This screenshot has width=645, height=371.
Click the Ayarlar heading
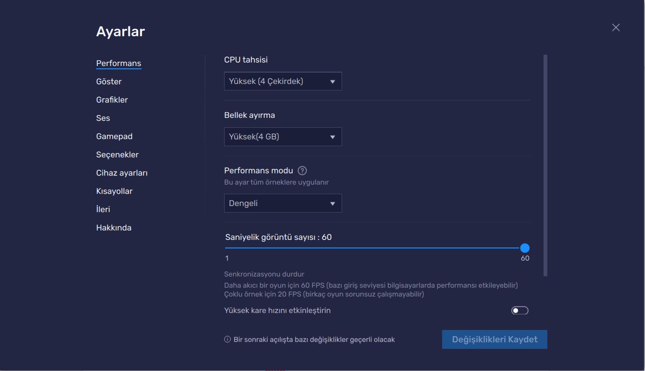click(x=120, y=32)
